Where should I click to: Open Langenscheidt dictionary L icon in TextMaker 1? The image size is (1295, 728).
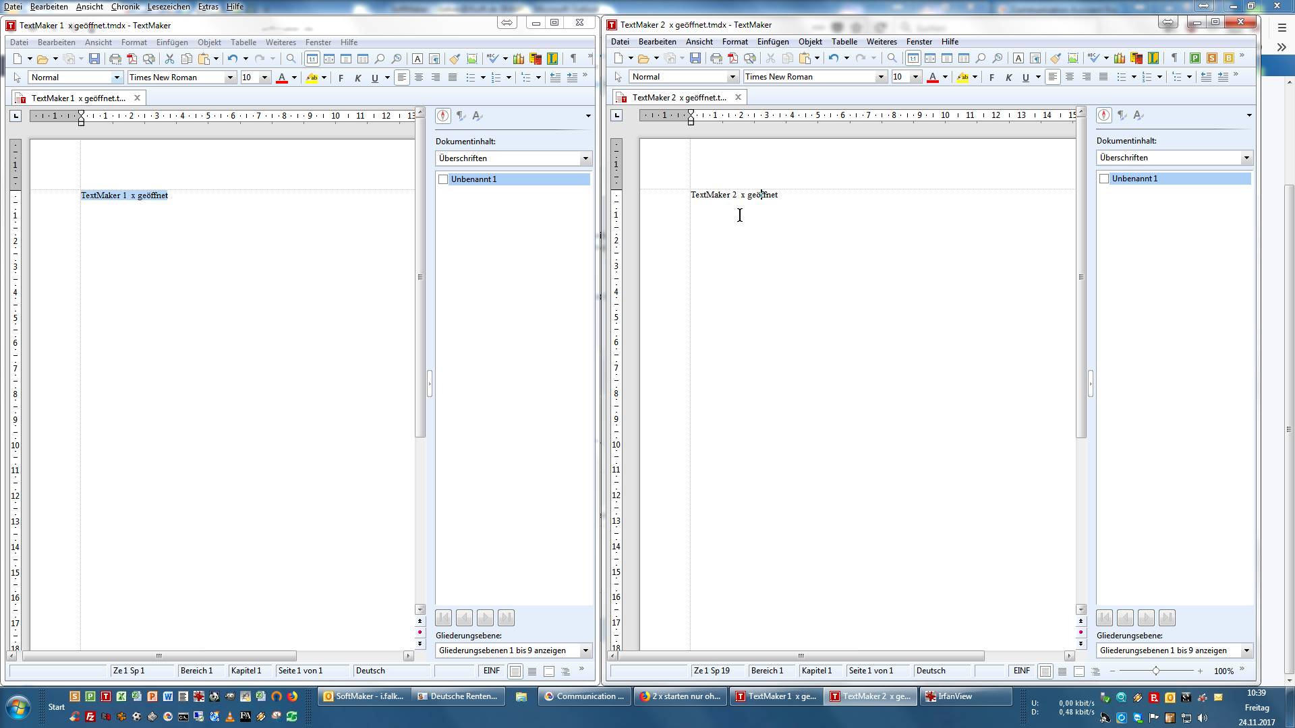[552, 59]
